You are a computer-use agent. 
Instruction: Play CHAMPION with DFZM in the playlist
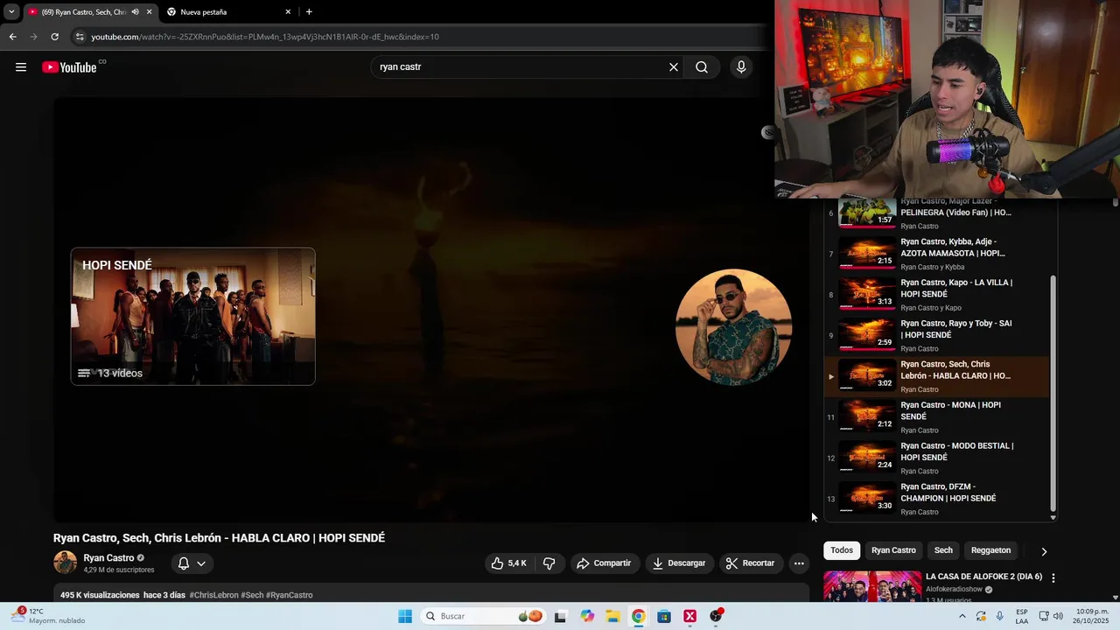coord(936,499)
